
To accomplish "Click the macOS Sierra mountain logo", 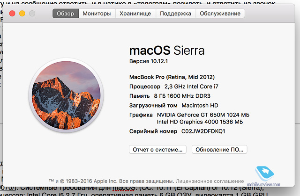I will [66, 95].
